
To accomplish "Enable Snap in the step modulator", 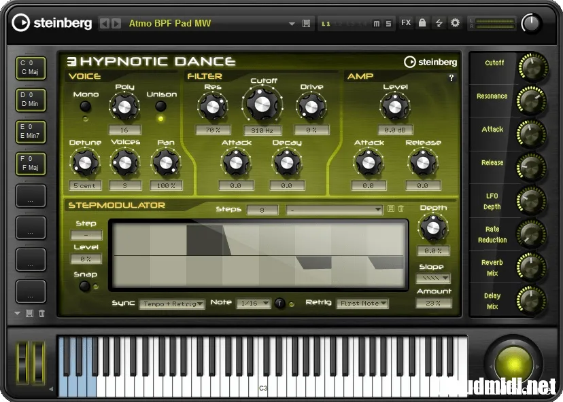I will coord(84,286).
